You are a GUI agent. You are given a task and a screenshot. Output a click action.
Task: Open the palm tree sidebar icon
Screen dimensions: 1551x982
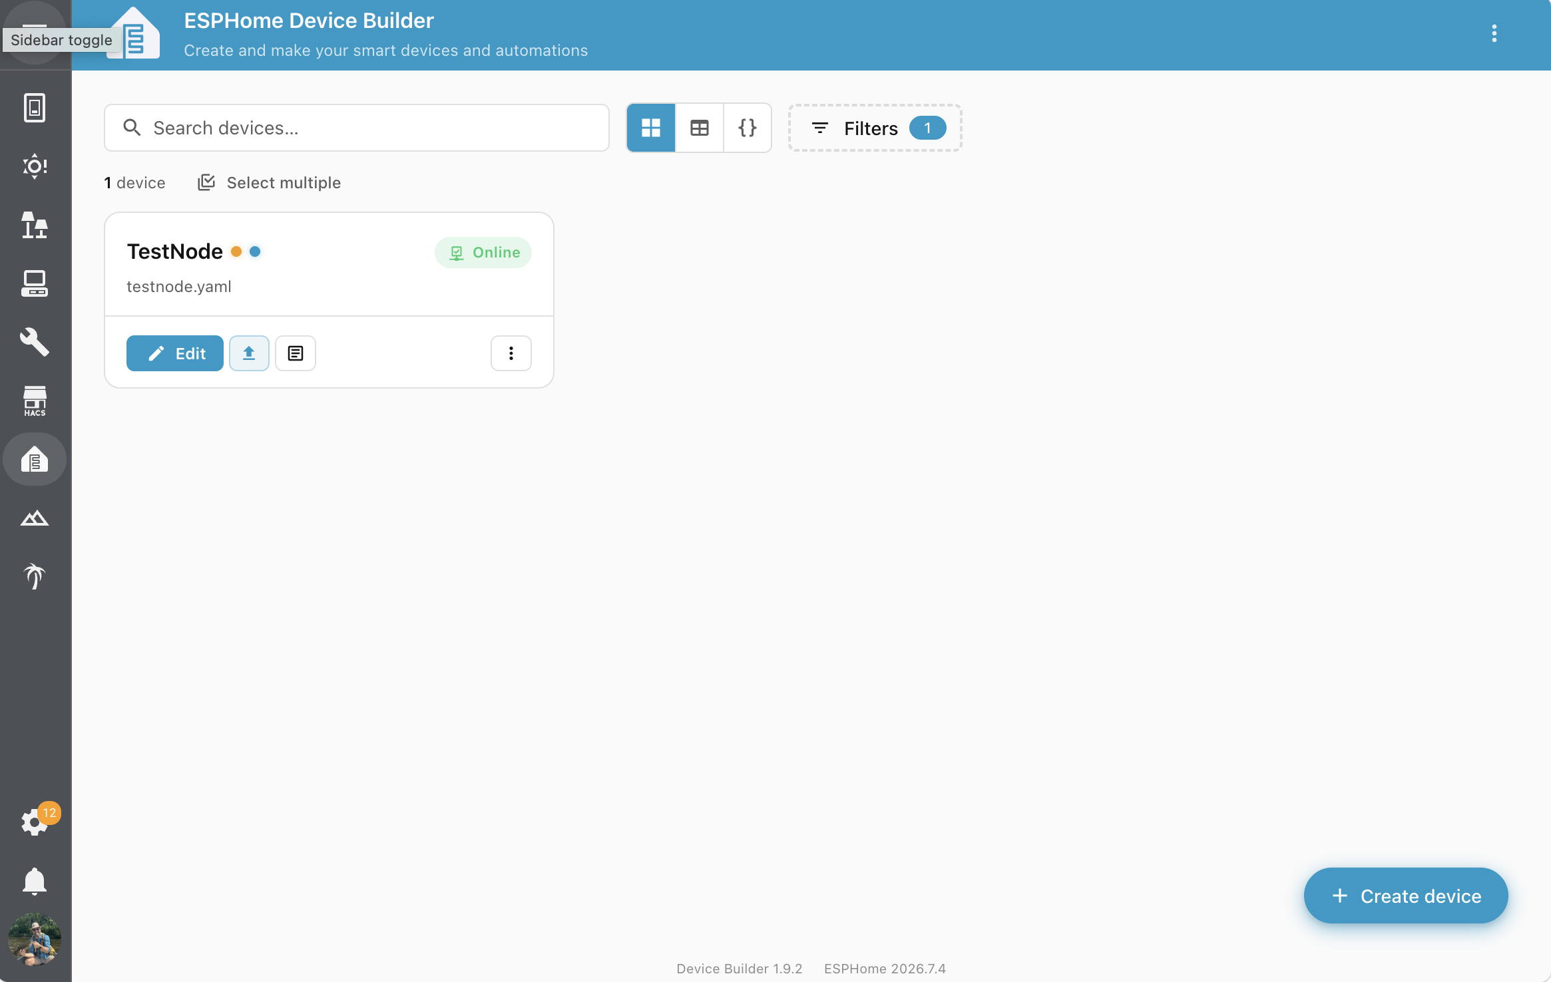point(35,576)
